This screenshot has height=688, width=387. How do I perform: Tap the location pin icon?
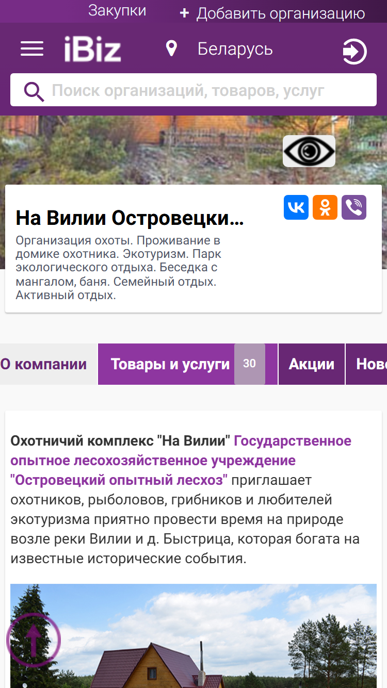pos(171,49)
